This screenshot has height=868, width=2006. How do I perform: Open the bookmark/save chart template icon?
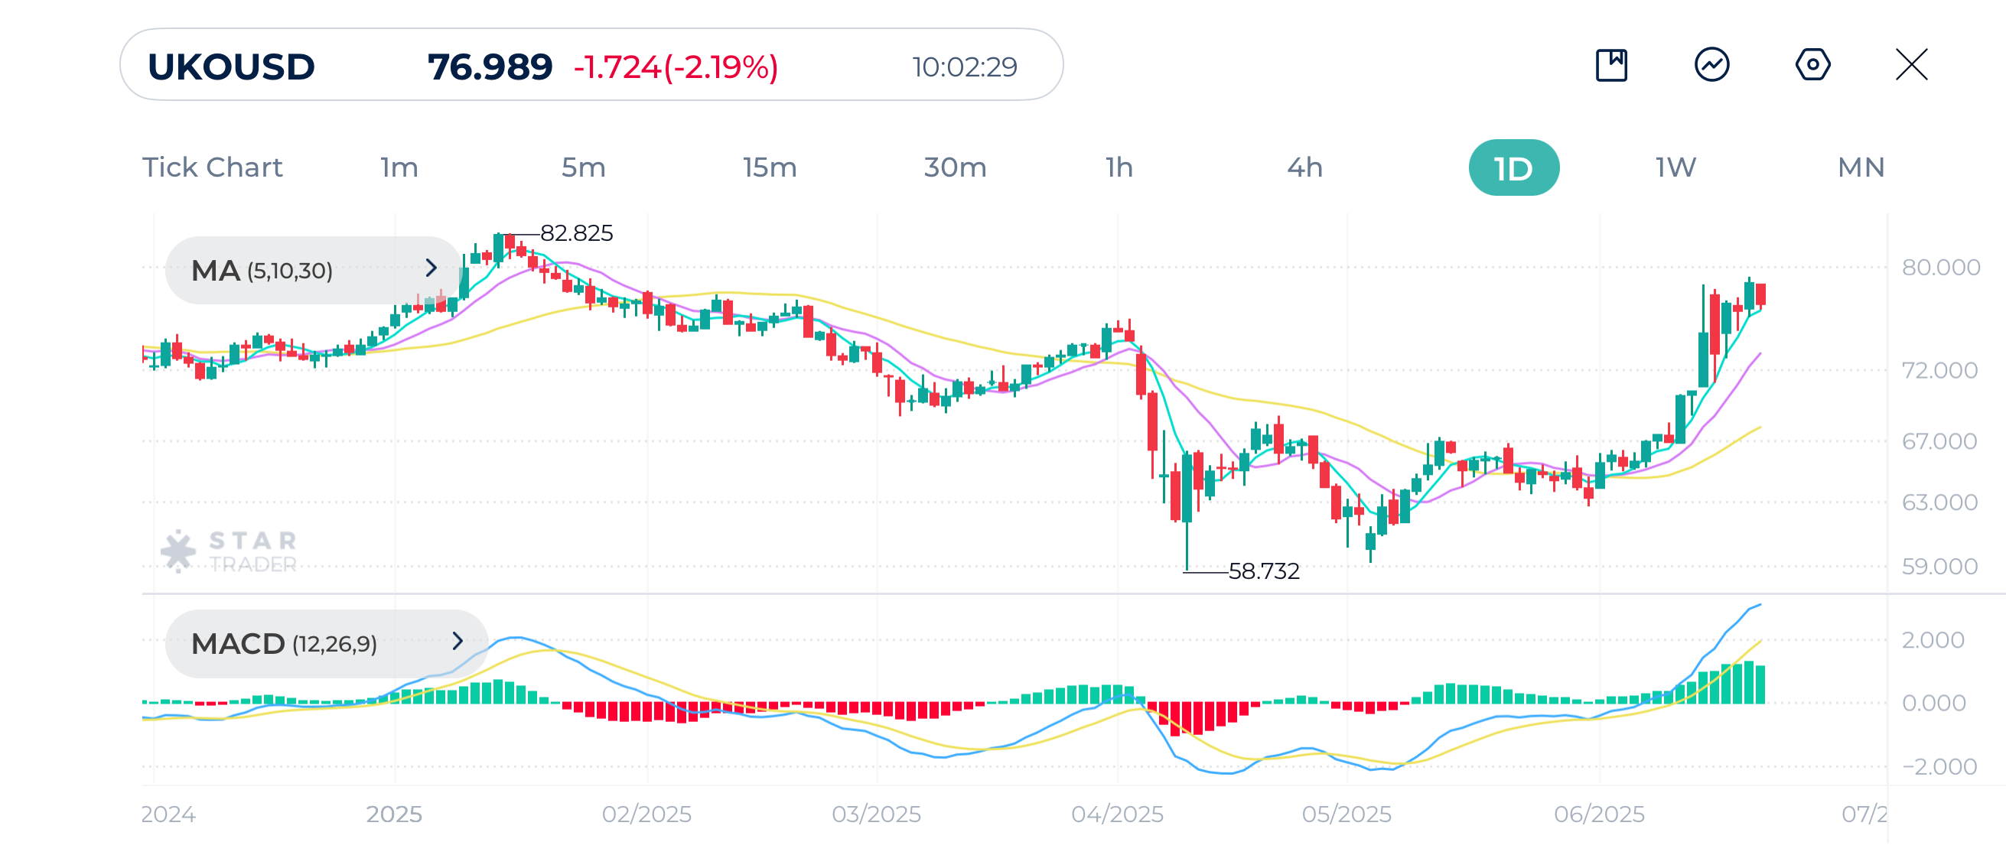coord(1611,67)
